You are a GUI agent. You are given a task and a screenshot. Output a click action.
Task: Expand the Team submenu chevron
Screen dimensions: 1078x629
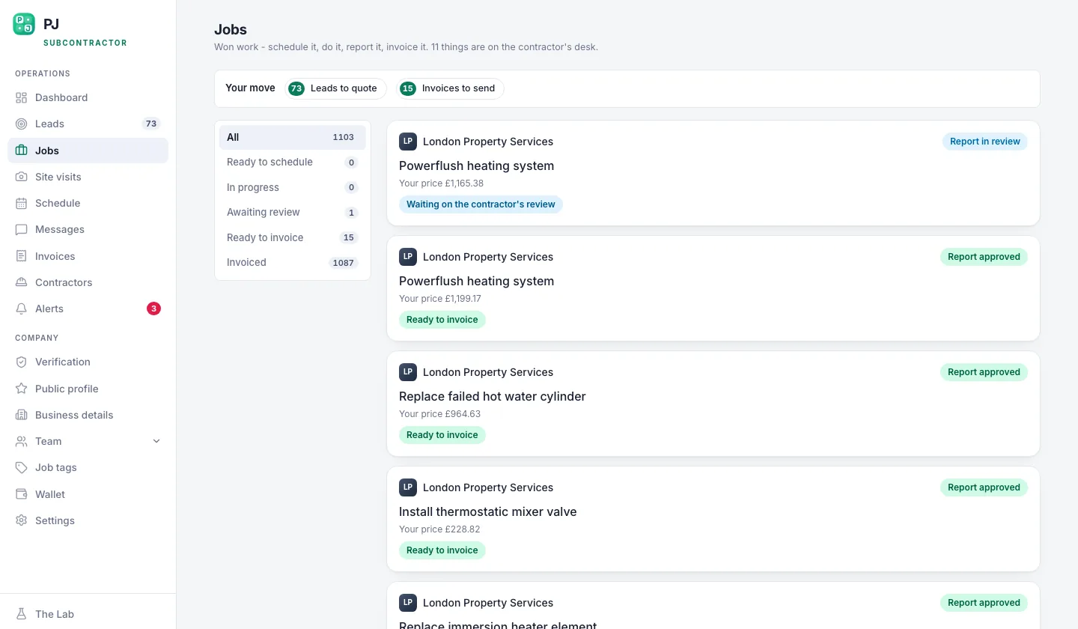coord(156,441)
